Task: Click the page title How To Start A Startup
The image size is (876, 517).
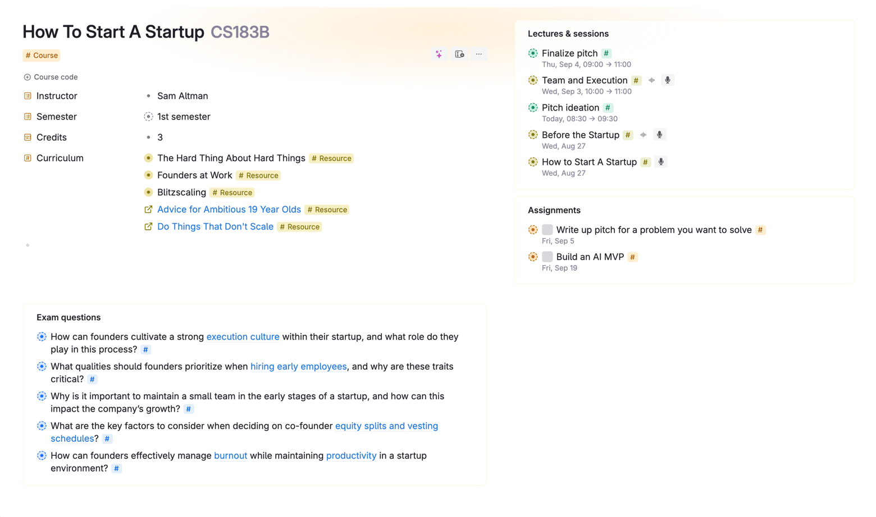Action: pyautogui.click(x=113, y=32)
